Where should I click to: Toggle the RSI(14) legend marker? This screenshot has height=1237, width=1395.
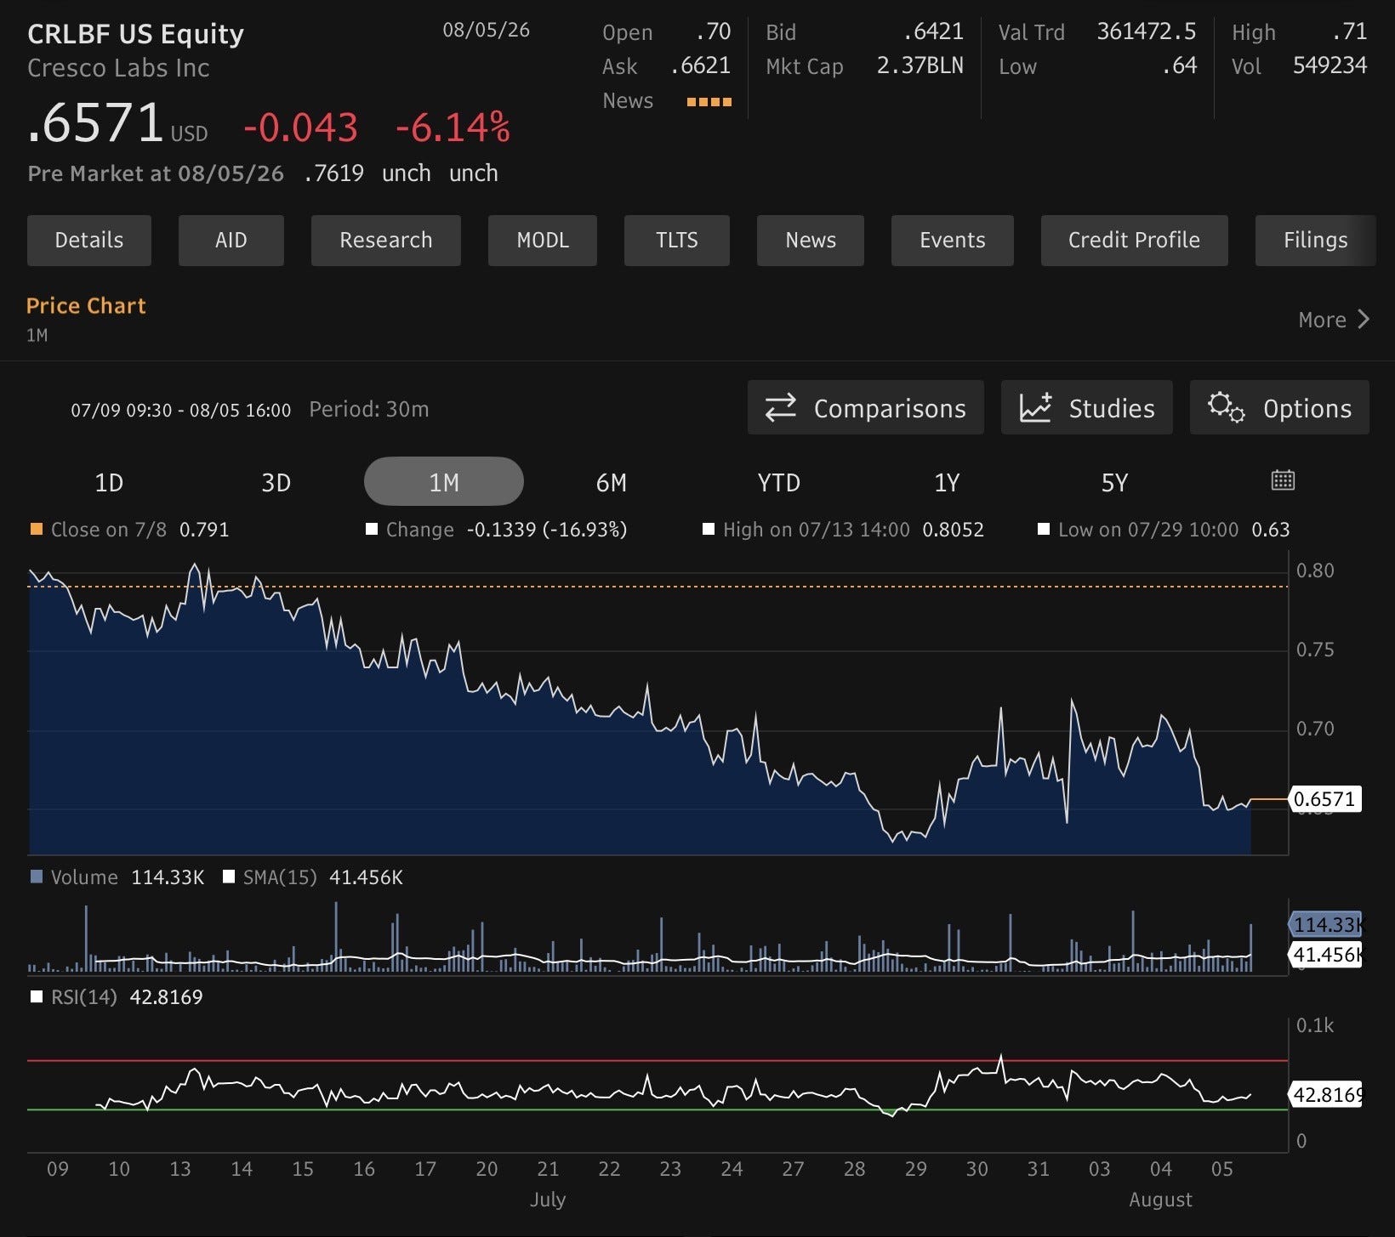37,996
